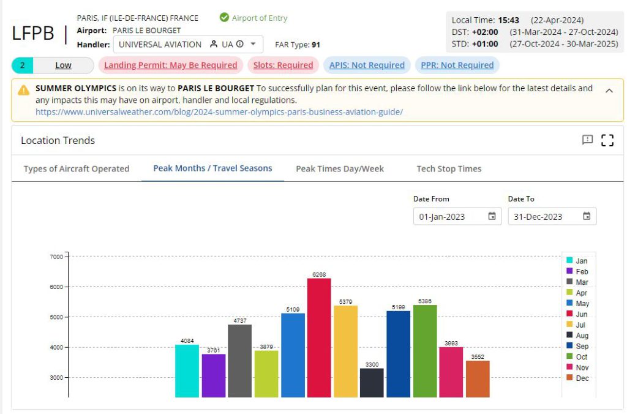Open the Olympics business aviation guide link
This screenshot has width=627, height=414.
click(219, 112)
